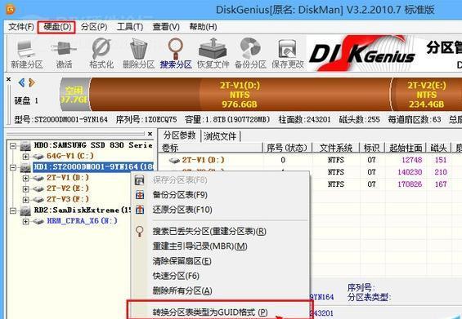Expand the 64G-V1 (C:) tree node
The image size is (462, 319).
[x=25, y=157]
